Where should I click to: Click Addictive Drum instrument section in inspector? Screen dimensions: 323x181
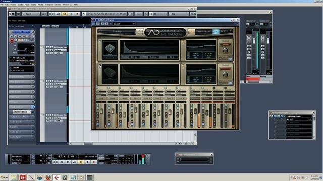coord(22,112)
